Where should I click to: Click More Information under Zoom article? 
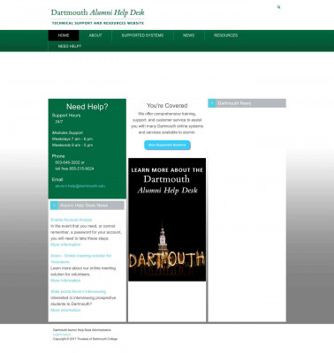(x=65, y=281)
